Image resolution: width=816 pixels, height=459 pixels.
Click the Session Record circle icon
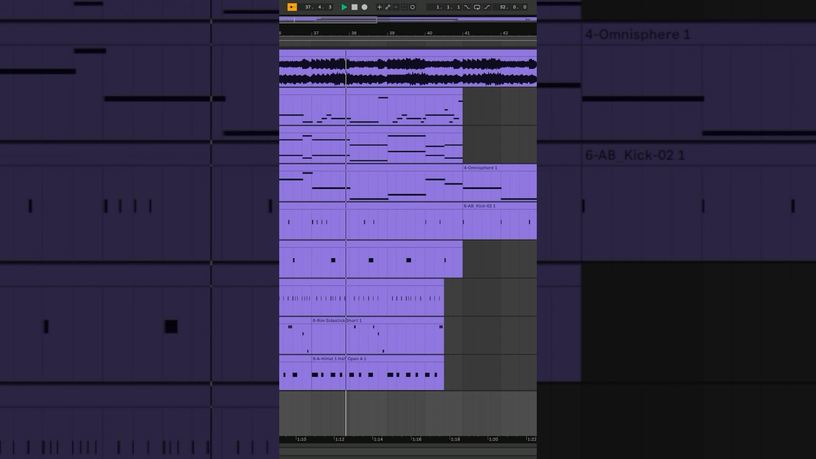point(412,7)
